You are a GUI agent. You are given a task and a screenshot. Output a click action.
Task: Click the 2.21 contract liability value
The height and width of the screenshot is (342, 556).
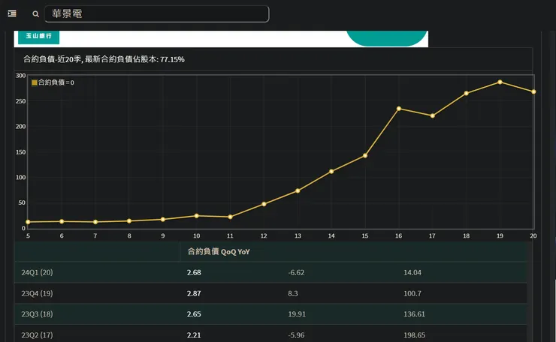click(194, 335)
